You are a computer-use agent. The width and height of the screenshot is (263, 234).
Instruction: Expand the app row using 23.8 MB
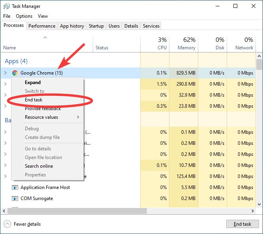coord(6,106)
